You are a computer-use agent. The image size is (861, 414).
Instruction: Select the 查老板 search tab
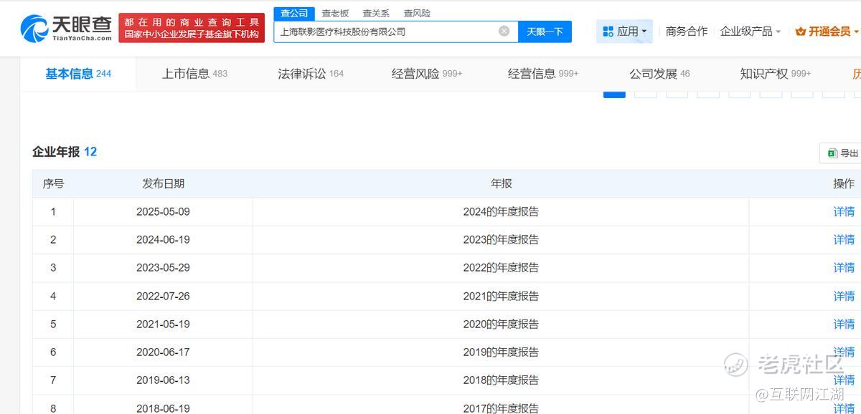(x=335, y=14)
